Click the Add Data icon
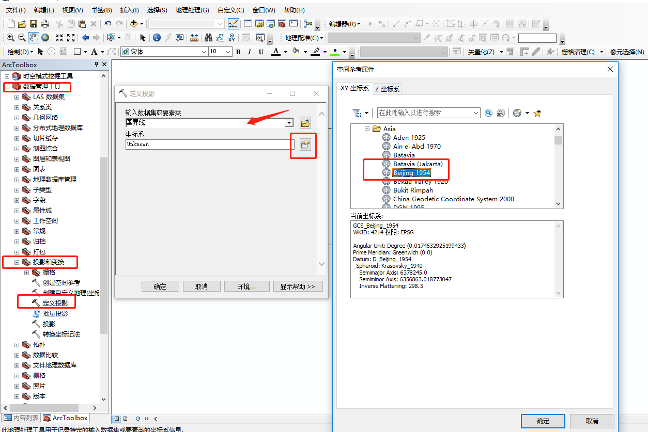Viewport: 648px width, 432px height. (x=134, y=24)
